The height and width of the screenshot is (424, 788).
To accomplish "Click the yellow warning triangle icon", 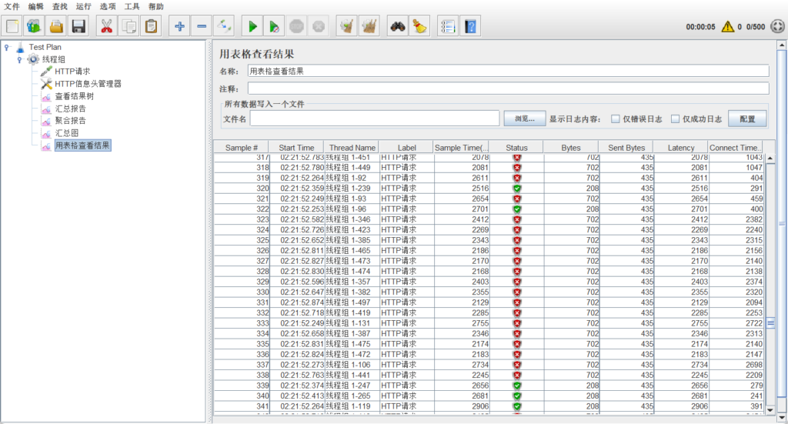I will coord(728,27).
